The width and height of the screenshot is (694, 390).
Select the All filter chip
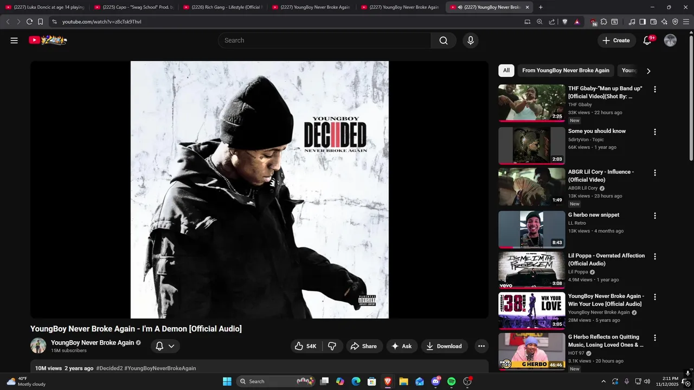click(506, 70)
